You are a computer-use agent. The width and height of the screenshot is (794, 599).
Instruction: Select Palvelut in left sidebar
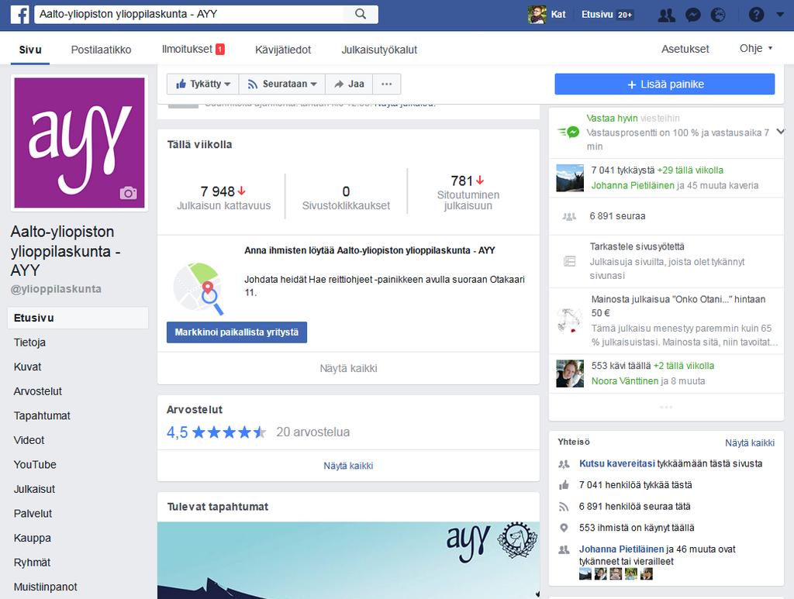pyautogui.click(x=33, y=514)
